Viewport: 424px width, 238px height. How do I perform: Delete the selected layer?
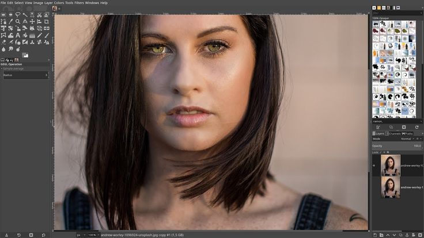point(420,235)
